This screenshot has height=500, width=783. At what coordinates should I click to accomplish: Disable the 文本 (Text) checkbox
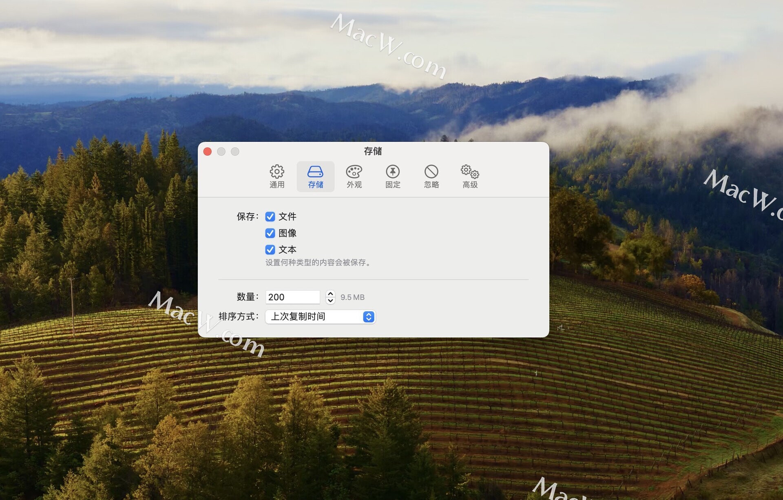click(x=270, y=249)
